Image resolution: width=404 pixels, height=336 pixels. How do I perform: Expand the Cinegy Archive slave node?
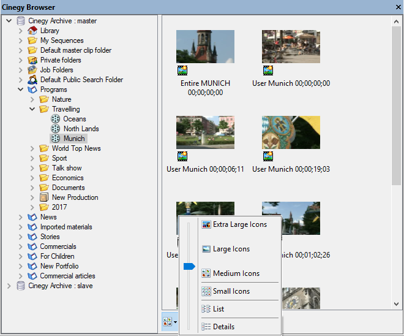click(9, 286)
